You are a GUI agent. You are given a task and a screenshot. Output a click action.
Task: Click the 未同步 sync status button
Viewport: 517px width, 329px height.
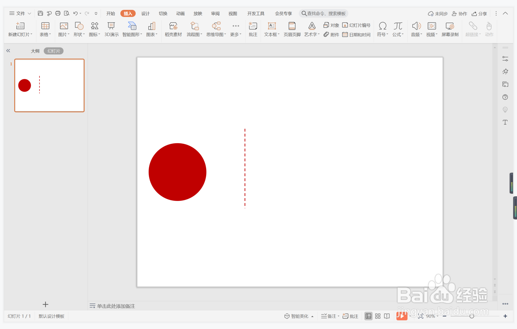click(x=438, y=13)
